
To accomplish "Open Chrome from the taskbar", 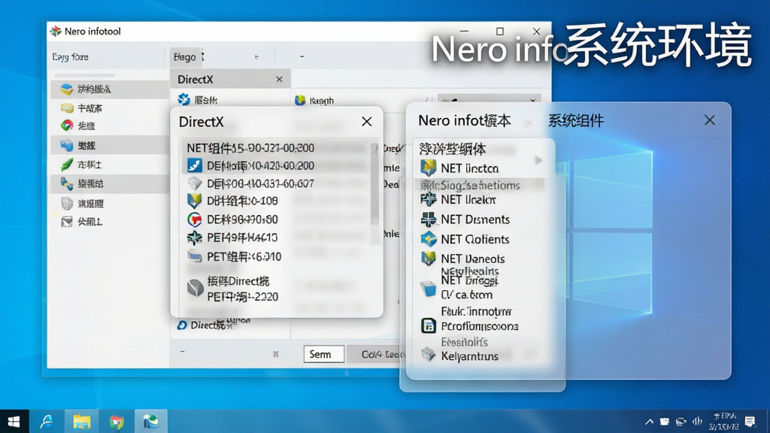I will point(117,421).
